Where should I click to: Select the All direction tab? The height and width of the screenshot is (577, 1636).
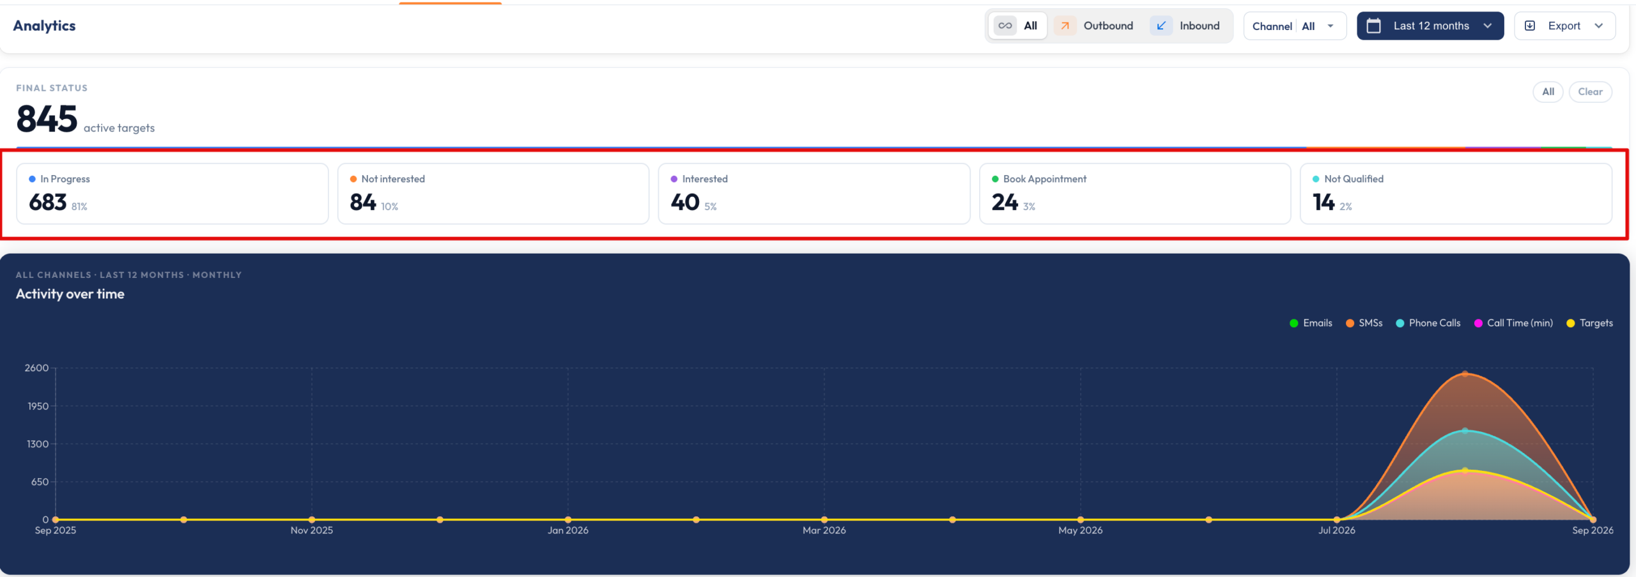tap(1017, 26)
